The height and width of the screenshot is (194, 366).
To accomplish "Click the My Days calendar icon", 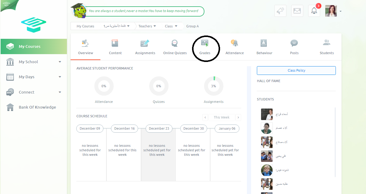I will [10, 77].
